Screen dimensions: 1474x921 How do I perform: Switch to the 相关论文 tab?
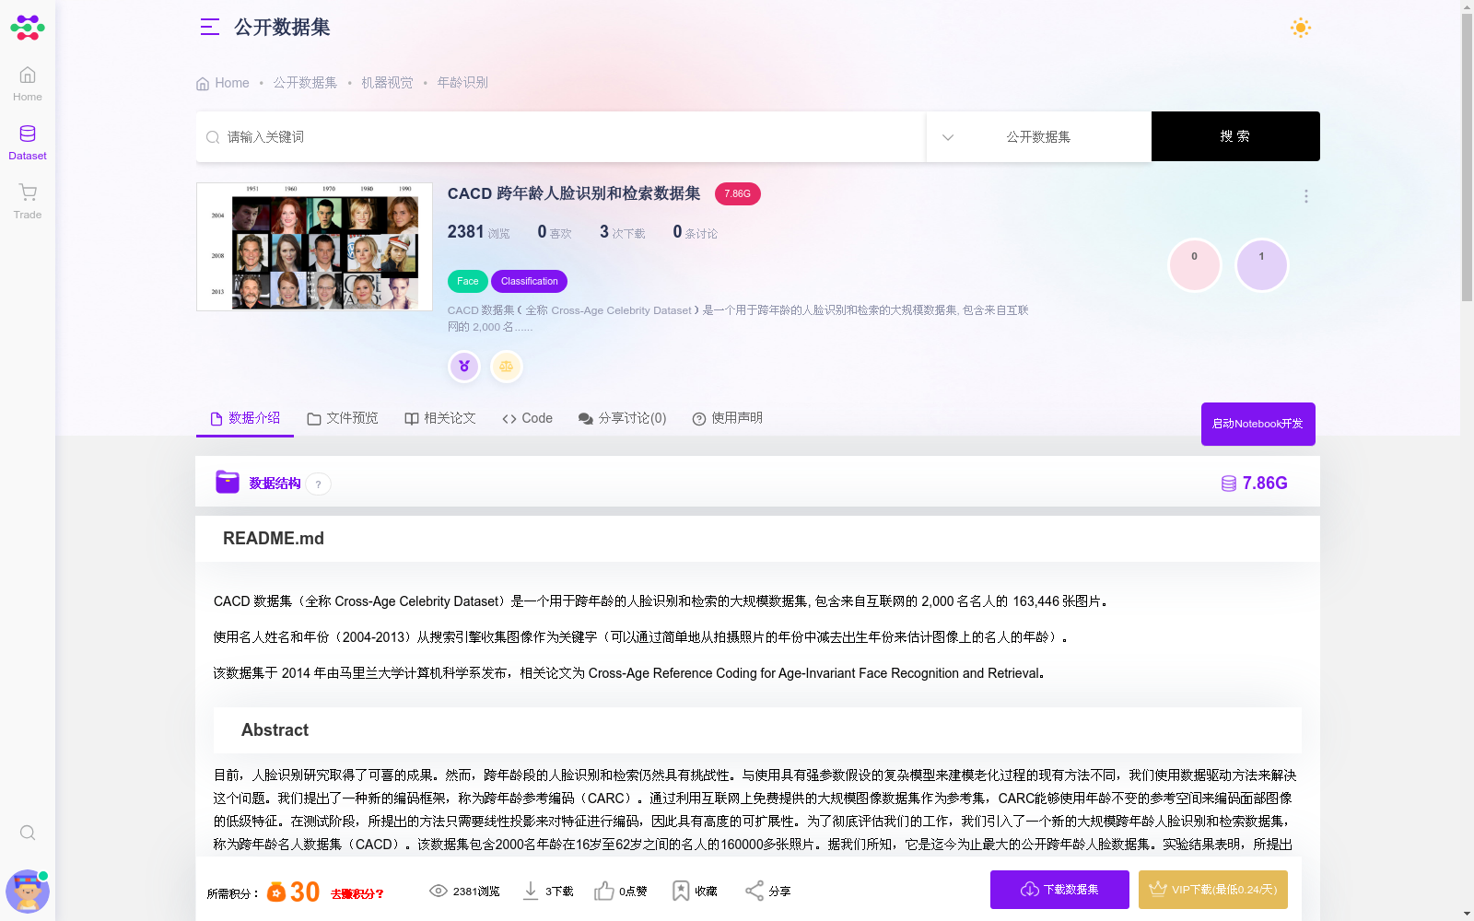pos(440,418)
